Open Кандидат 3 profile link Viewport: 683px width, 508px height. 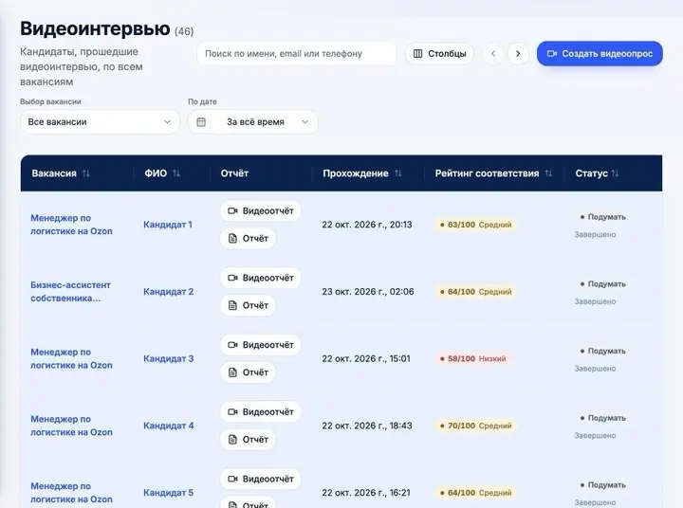[169, 358]
